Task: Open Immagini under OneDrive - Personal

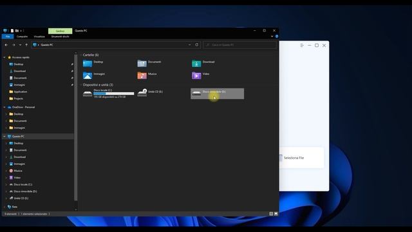Action: (x=19, y=128)
